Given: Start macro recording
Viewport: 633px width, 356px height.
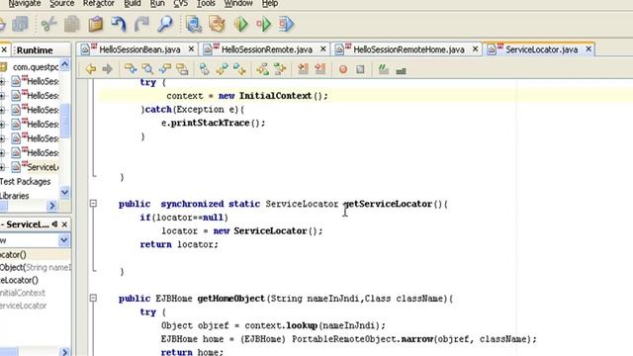Looking at the screenshot, I should [343, 69].
